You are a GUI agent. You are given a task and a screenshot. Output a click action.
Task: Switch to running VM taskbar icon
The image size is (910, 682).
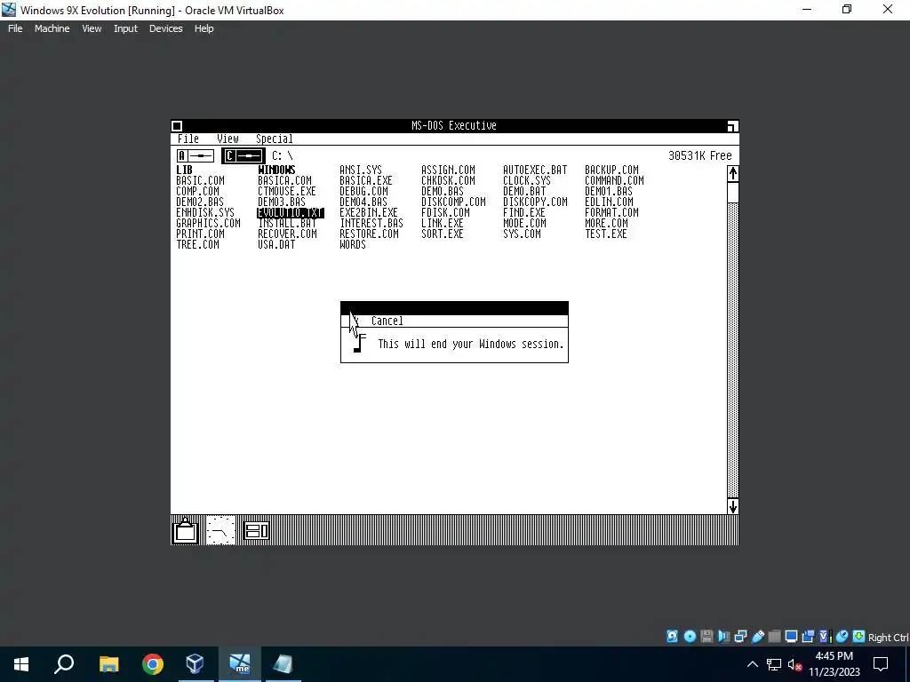click(x=240, y=664)
